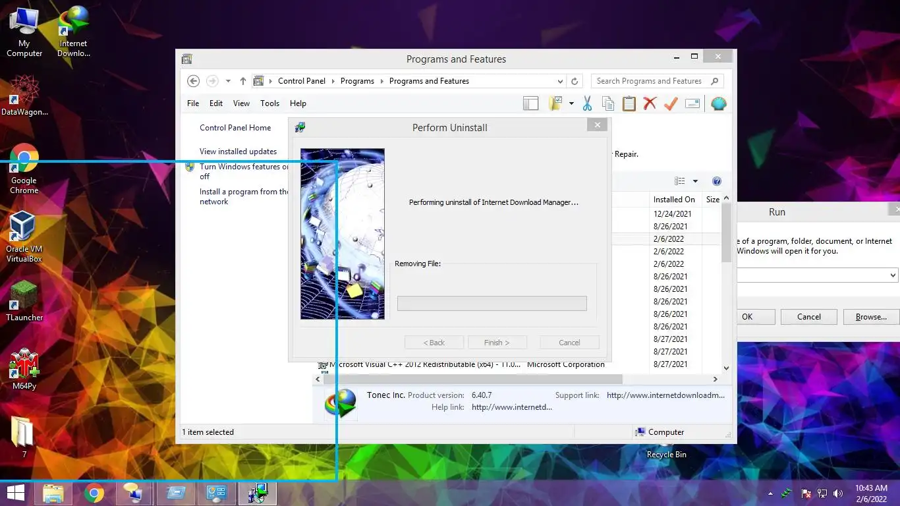The image size is (900, 506).
Task: Select the 8/26/2021 date below 12/24/2021
Action: 670,227
